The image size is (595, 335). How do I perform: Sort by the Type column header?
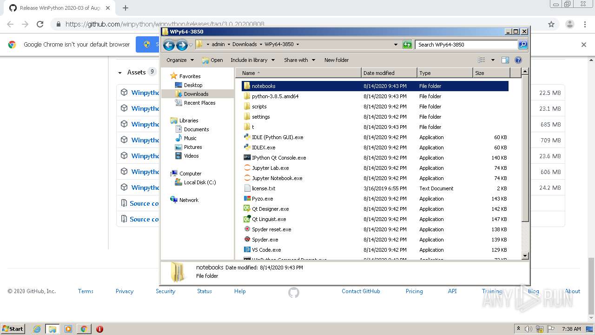(445, 73)
